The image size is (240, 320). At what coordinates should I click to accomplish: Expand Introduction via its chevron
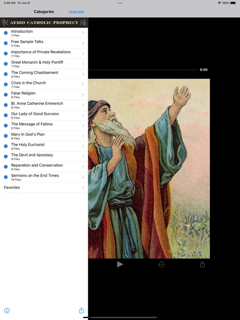(83, 33)
